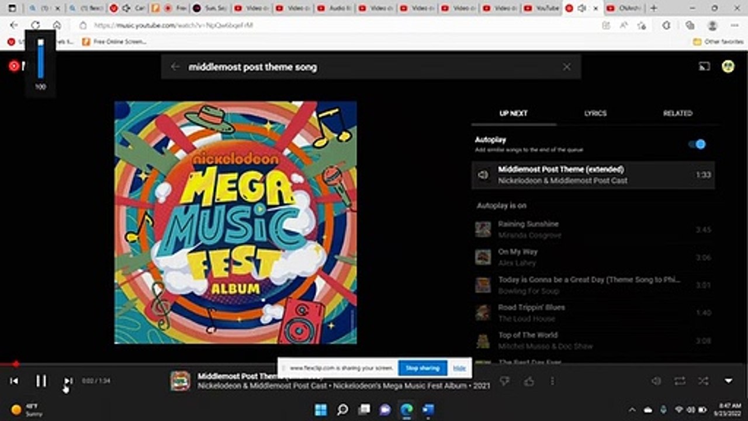Viewport: 748px width, 421px height.
Task: Skip to the next track
Action: click(x=68, y=381)
